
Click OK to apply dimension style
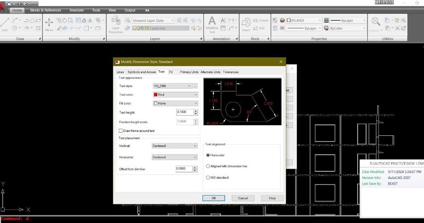(214, 198)
